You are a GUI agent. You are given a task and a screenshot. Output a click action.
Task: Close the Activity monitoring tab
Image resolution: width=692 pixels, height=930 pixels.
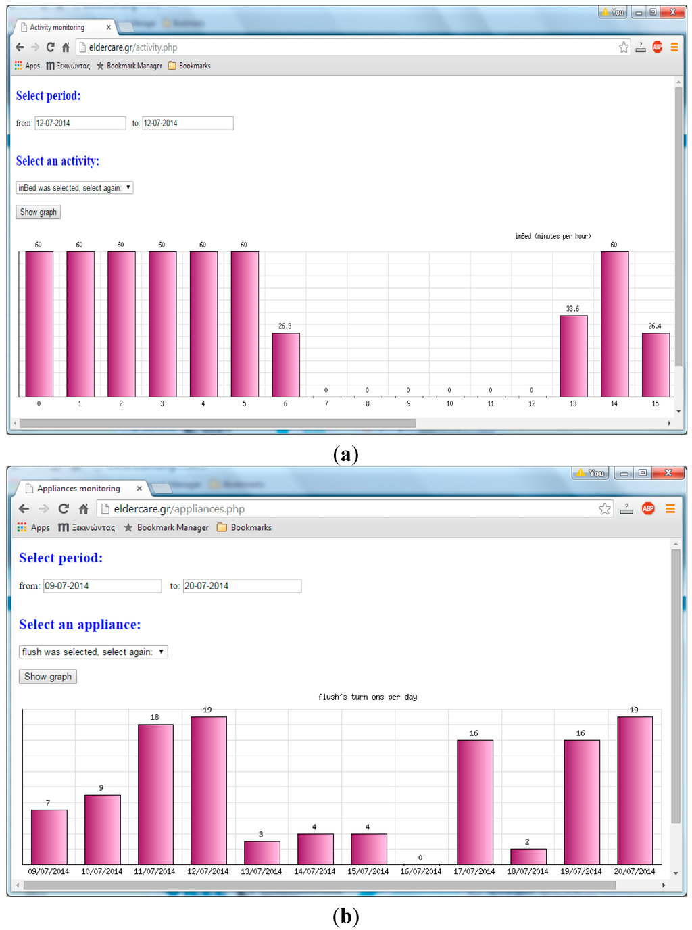click(108, 28)
